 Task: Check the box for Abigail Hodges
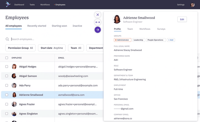point(7,66)
